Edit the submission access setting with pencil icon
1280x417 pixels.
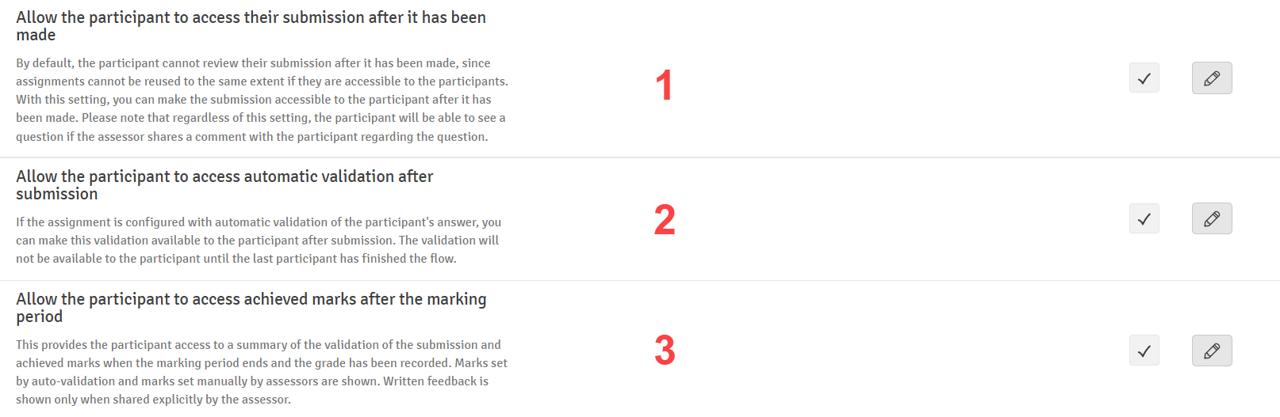coord(1211,78)
